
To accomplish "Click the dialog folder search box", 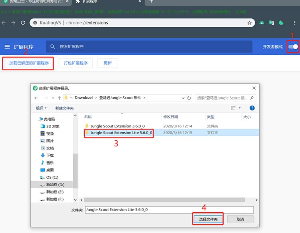I will [225, 98].
